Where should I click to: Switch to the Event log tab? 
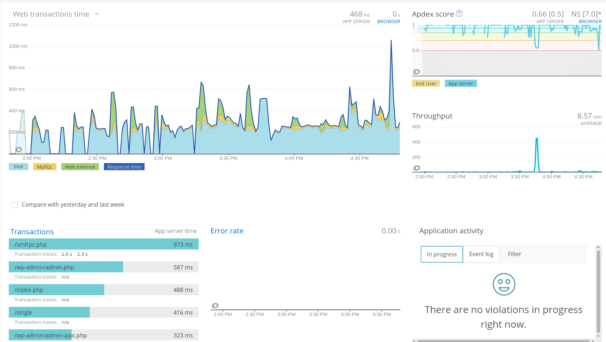coord(481,254)
